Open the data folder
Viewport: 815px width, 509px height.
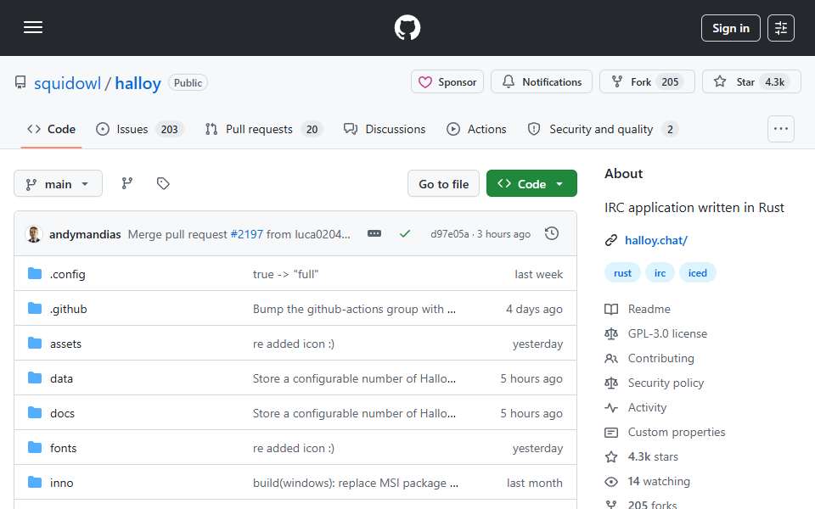point(61,378)
